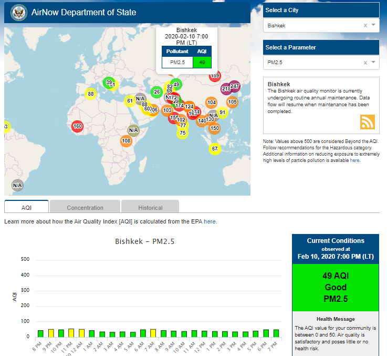The width and height of the screenshot is (387, 356).
Task: Select the green 26 AQI map marker
Action: [x=156, y=92]
